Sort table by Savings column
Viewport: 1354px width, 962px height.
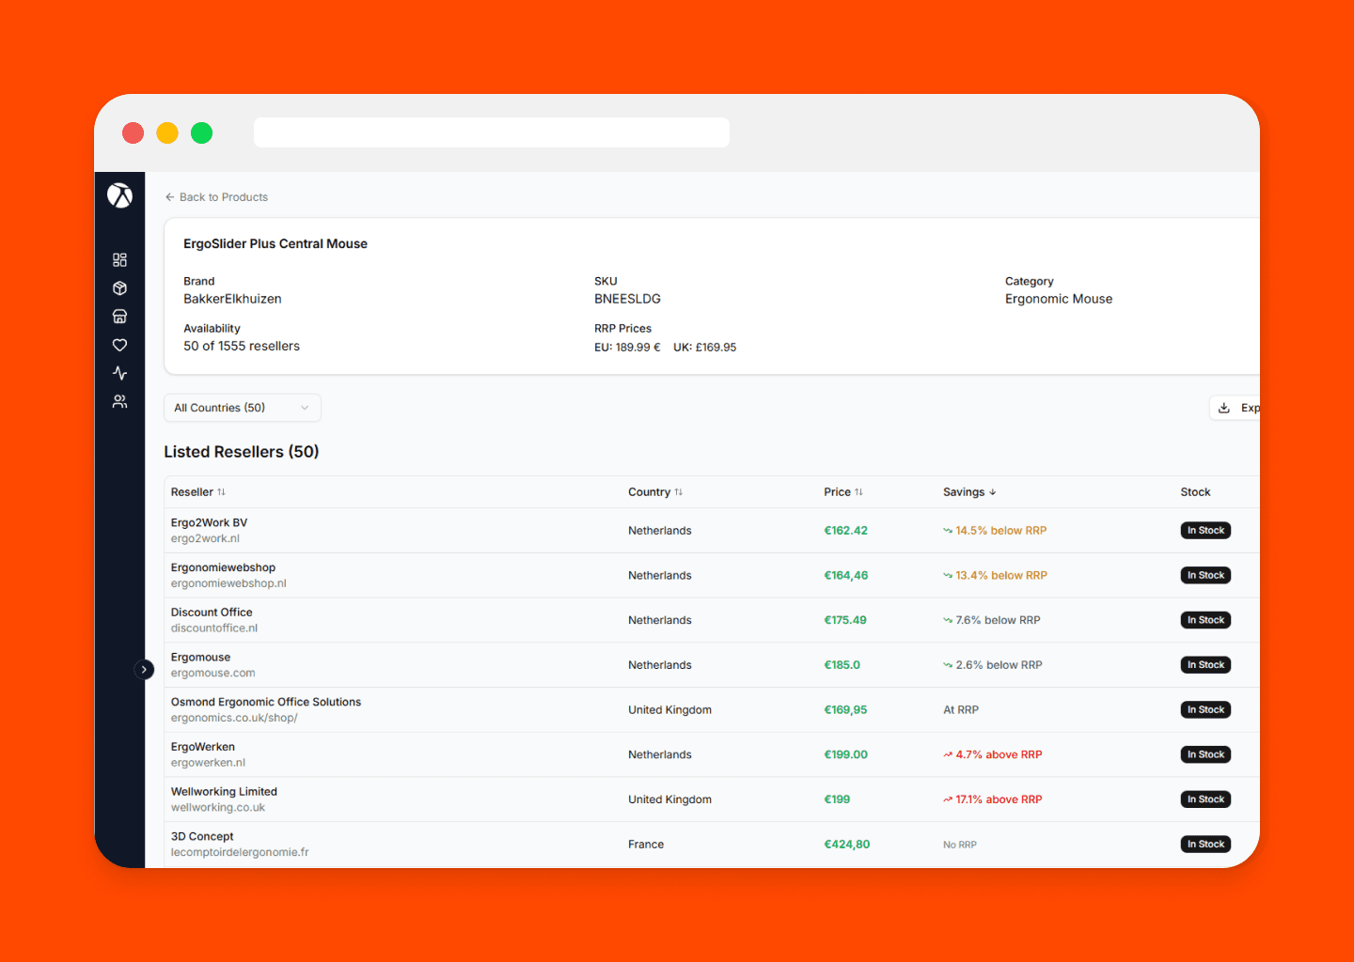tap(969, 492)
